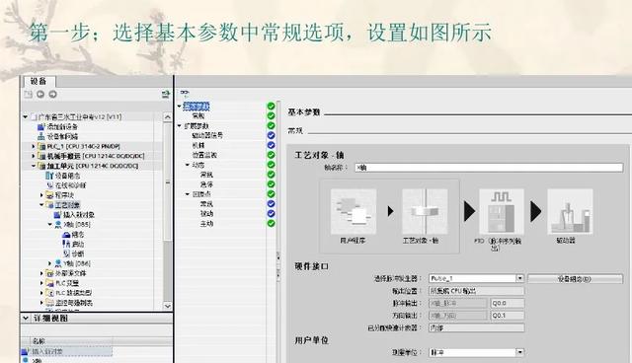Open 设备组态 under 加工单元
The height and width of the screenshot is (363, 632).
[67, 176]
